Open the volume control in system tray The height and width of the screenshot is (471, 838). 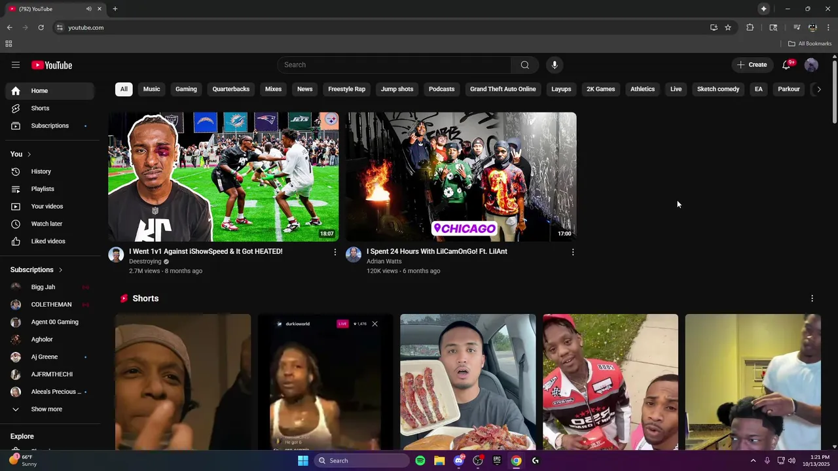pyautogui.click(x=792, y=461)
